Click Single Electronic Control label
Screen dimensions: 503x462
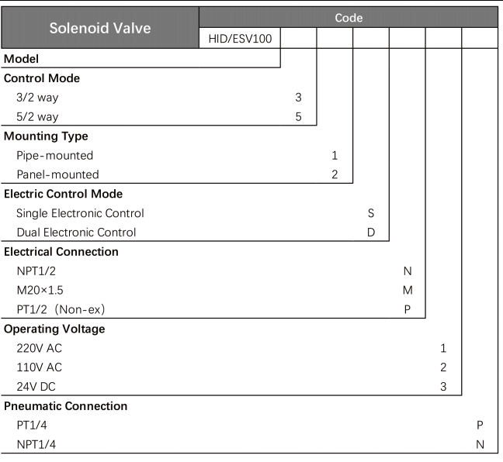80,213
